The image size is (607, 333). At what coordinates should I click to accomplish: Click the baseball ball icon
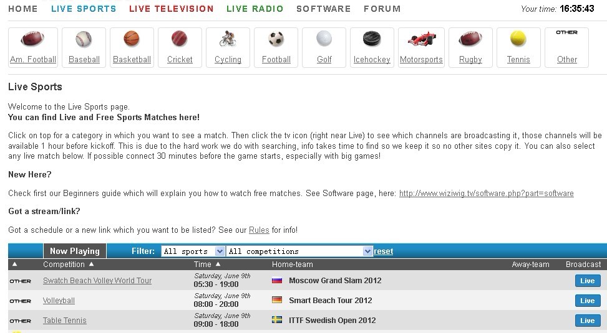click(x=84, y=39)
